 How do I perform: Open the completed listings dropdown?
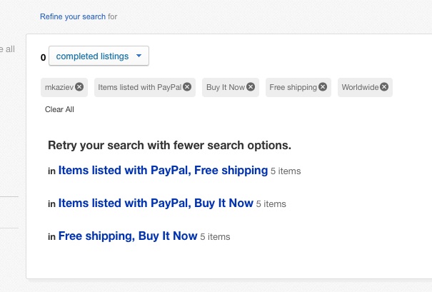pyautogui.click(x=99, y=56)
